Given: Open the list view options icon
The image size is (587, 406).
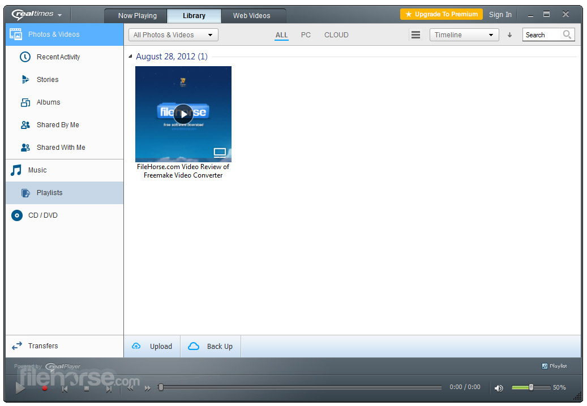Looking at the screenshot, I should click(x=415, y=34).
